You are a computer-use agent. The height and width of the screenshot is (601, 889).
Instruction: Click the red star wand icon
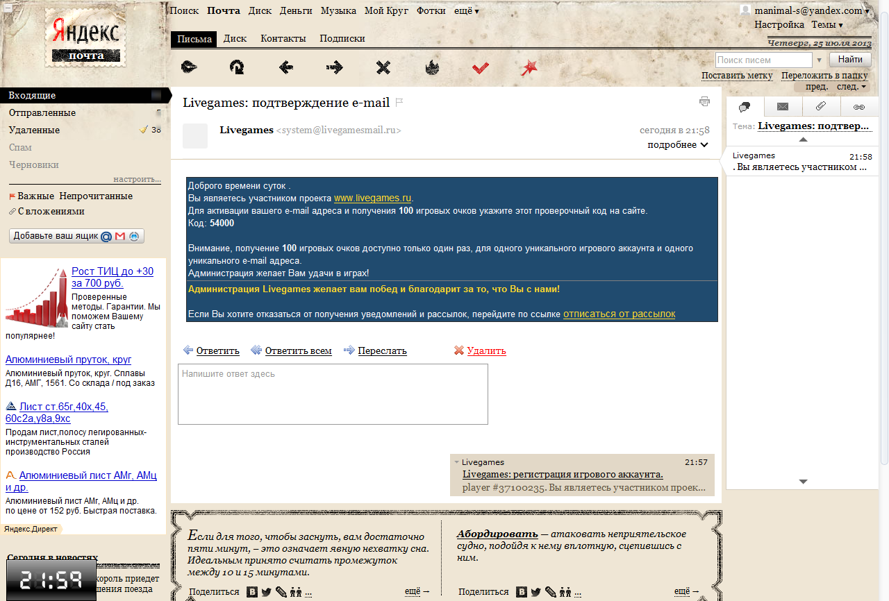[529, 67]
